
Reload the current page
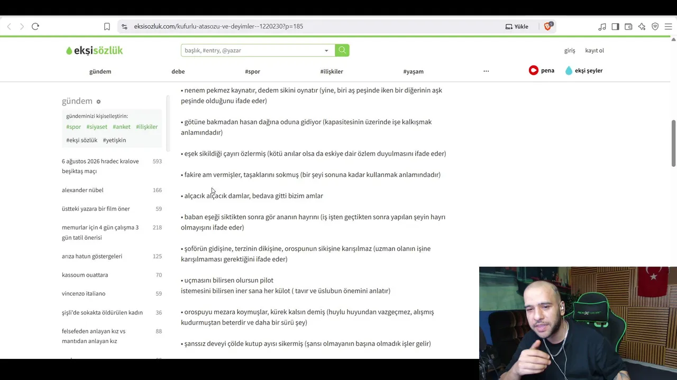pos(35,26)
